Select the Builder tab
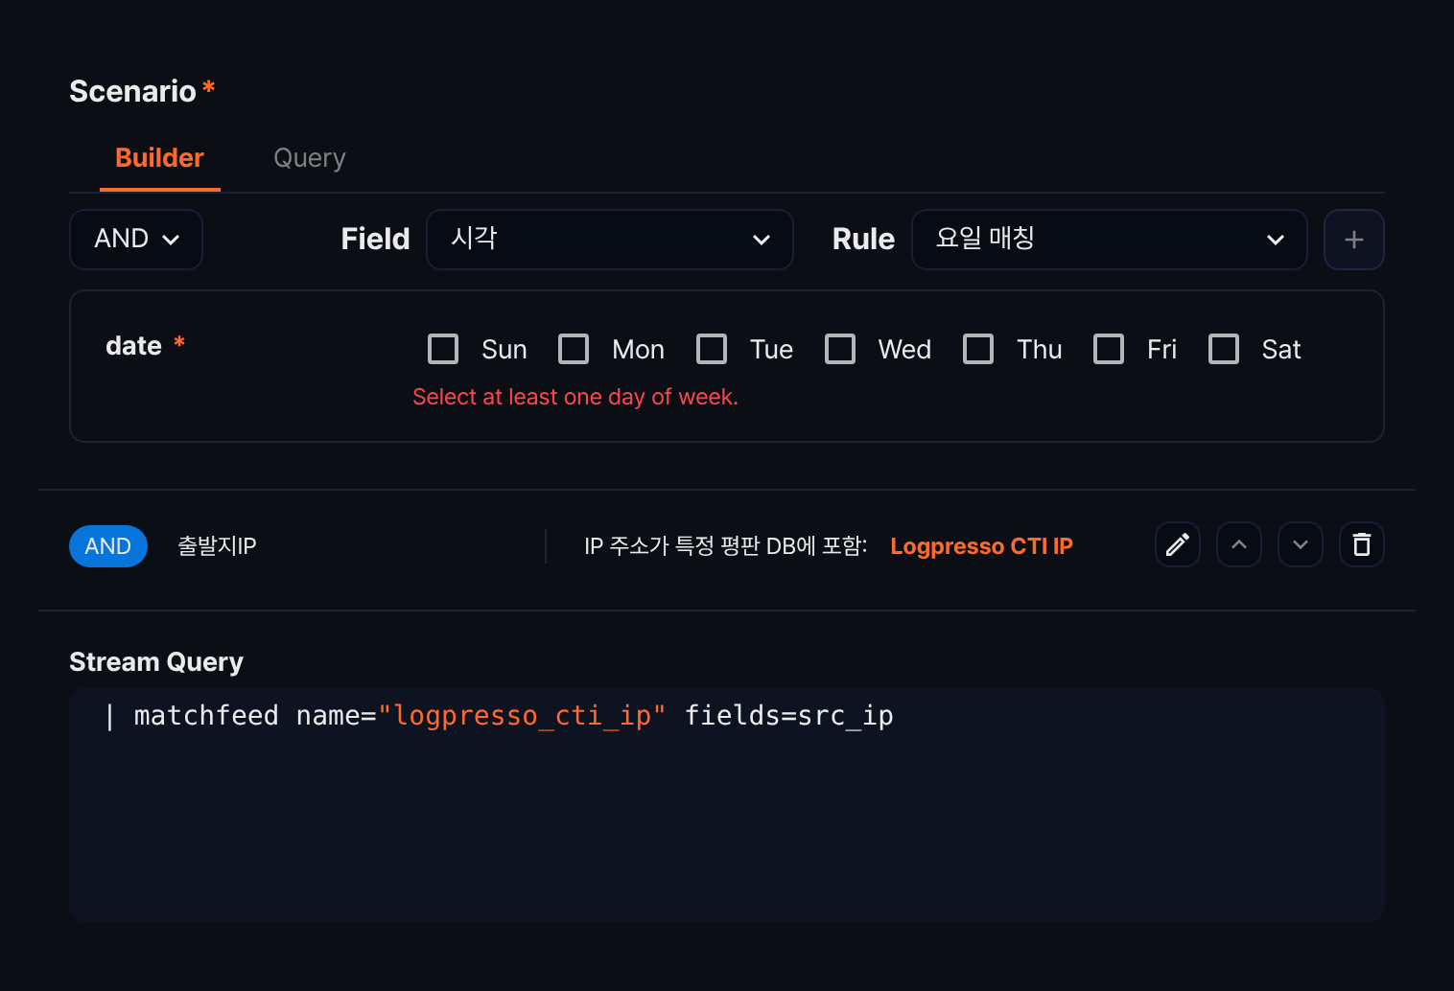 click(x=159, y=158)
